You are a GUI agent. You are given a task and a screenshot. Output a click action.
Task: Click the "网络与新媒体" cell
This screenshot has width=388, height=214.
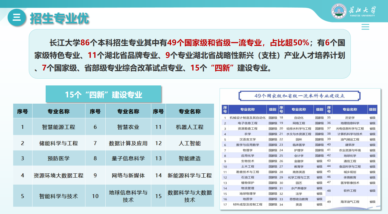tap(128, 175)
